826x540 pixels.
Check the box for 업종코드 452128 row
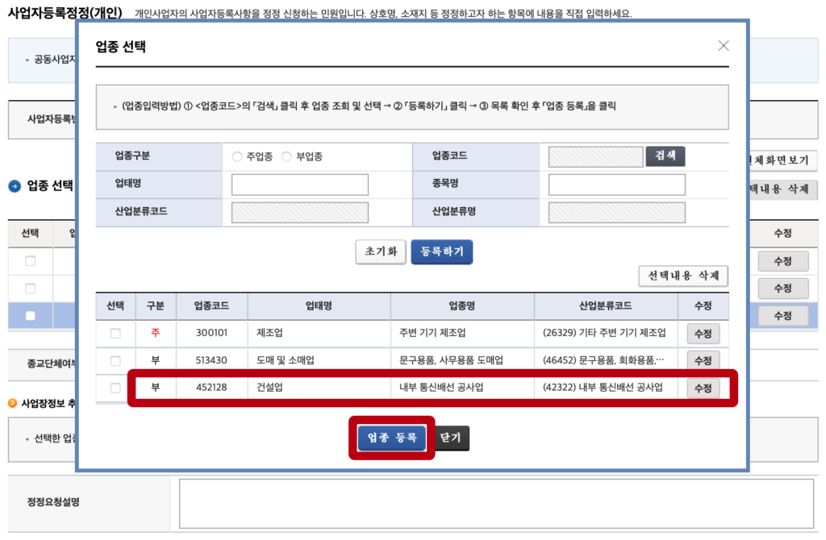coord(115,388)
